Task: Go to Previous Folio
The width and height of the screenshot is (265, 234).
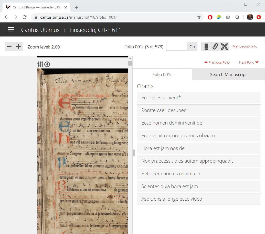Action: 217,62
